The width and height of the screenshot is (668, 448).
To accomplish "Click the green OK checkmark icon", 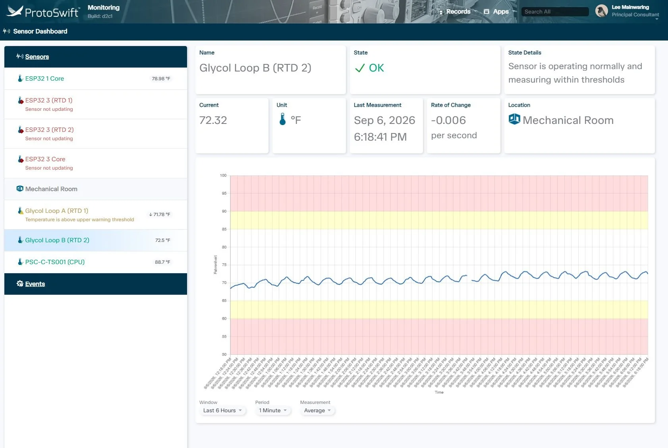I will click(x=359, y=68).
